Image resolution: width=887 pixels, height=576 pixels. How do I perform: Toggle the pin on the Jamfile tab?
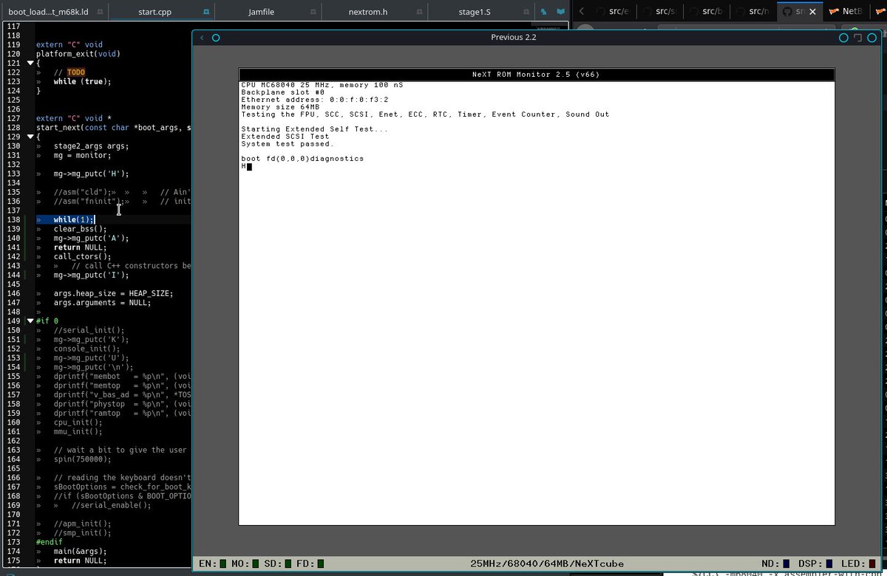[313, 11]
